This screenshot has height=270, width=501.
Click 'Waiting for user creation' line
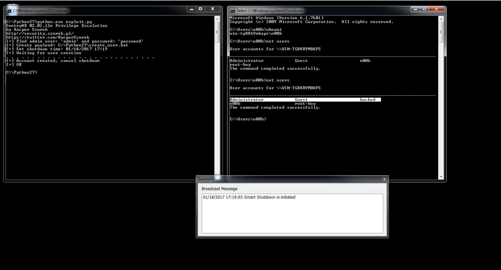point(44,53)
